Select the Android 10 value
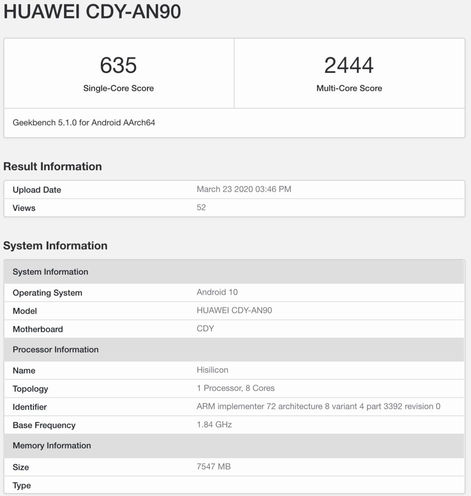Image resolution: width=471 pixels, height=496 pixels. point(217,292)
